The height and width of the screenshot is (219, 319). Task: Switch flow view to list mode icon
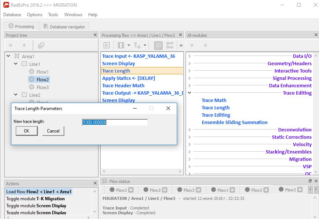pyautogui.click(x=158, y=45)
